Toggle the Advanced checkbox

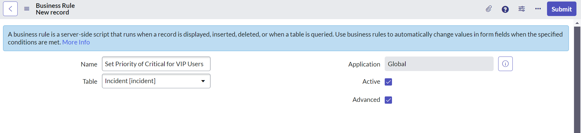tap(388, 100)
